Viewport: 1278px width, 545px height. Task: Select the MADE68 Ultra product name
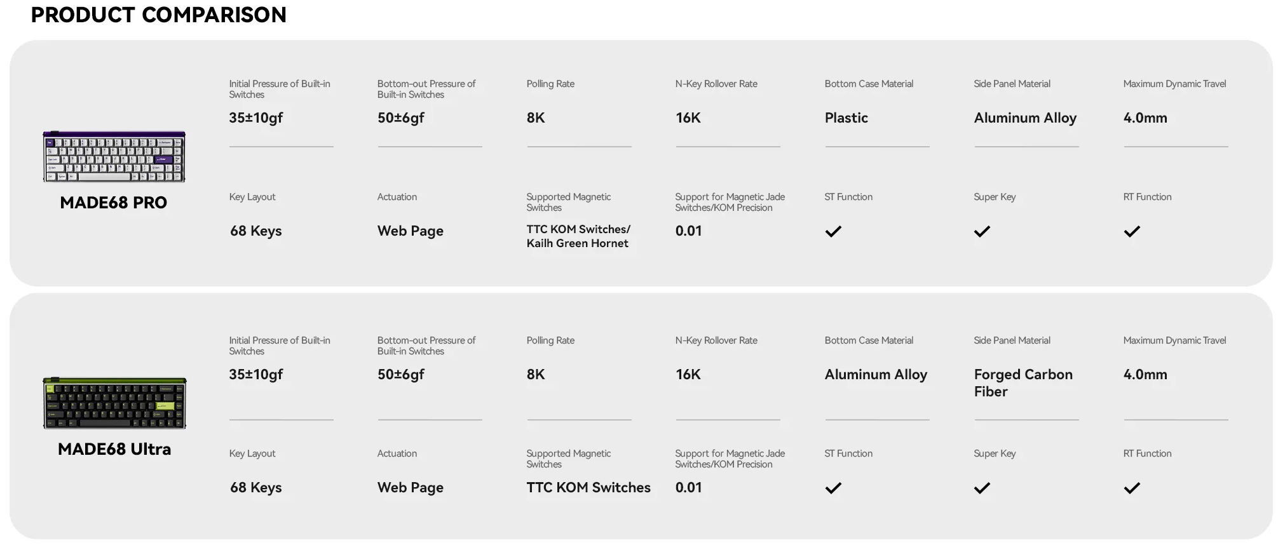pyautogui.click(x=114, y=449)
